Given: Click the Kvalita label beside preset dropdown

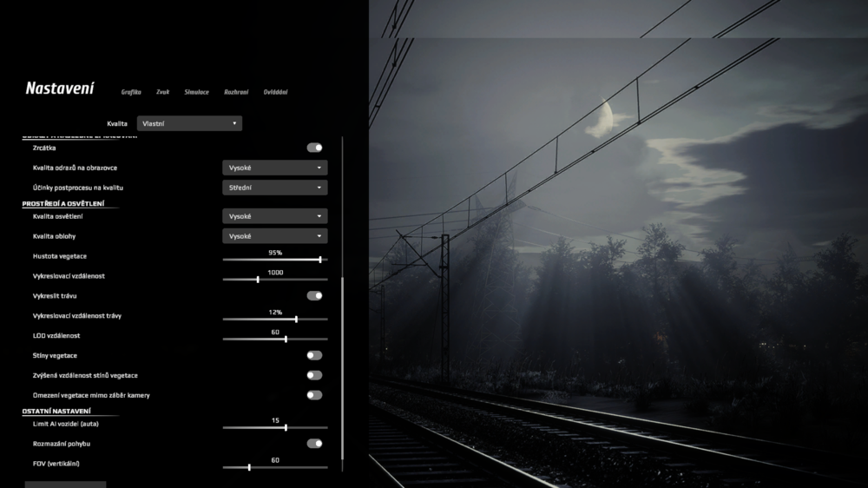Looking at the screenshot, I should (x=117, y=123).
